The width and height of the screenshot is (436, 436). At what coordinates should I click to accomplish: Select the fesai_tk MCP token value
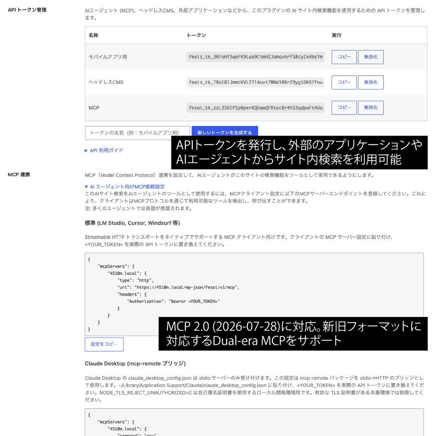(255, 108)
